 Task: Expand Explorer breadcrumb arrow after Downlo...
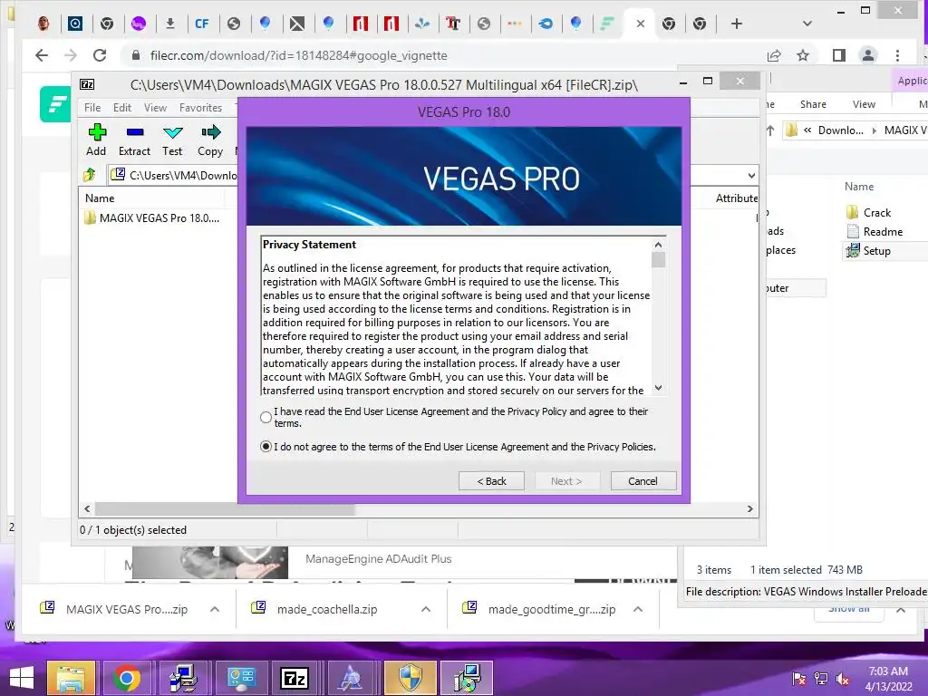click(x=875, y=130)
